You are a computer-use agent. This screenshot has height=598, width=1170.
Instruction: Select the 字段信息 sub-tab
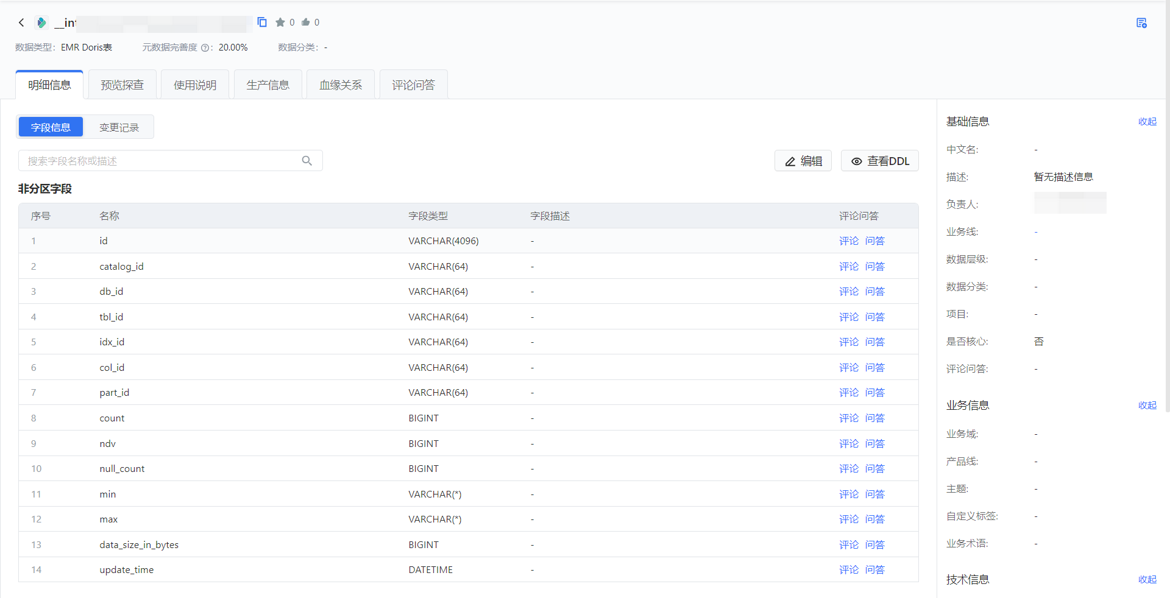(51, 127)
